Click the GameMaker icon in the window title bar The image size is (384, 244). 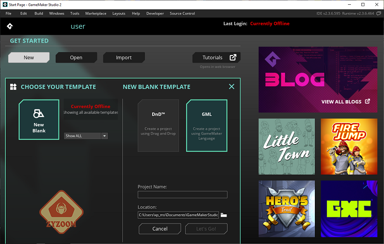coord(5,5)
